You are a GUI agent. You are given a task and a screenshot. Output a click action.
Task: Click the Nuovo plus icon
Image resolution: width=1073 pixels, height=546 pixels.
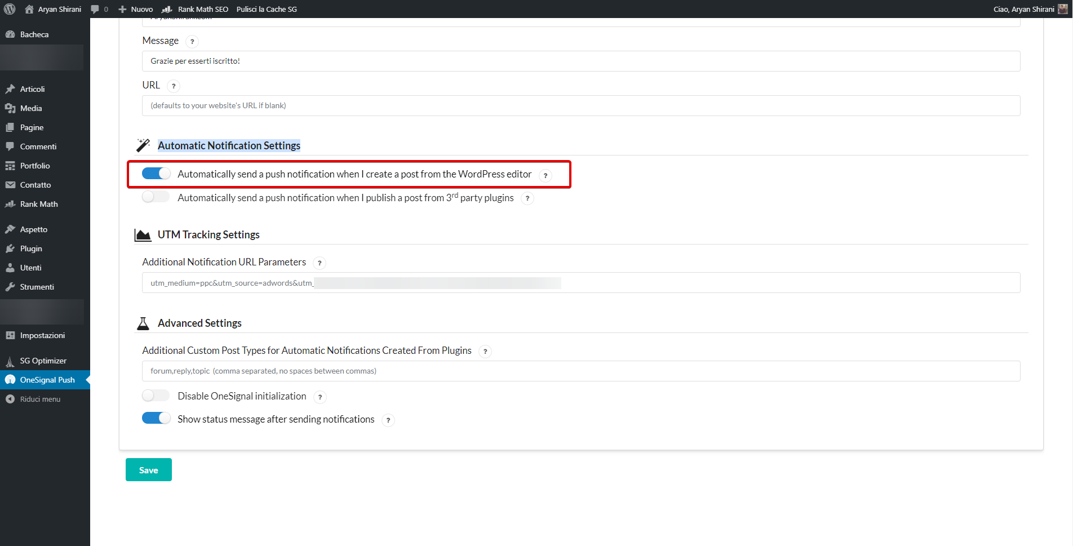point(122,9)
